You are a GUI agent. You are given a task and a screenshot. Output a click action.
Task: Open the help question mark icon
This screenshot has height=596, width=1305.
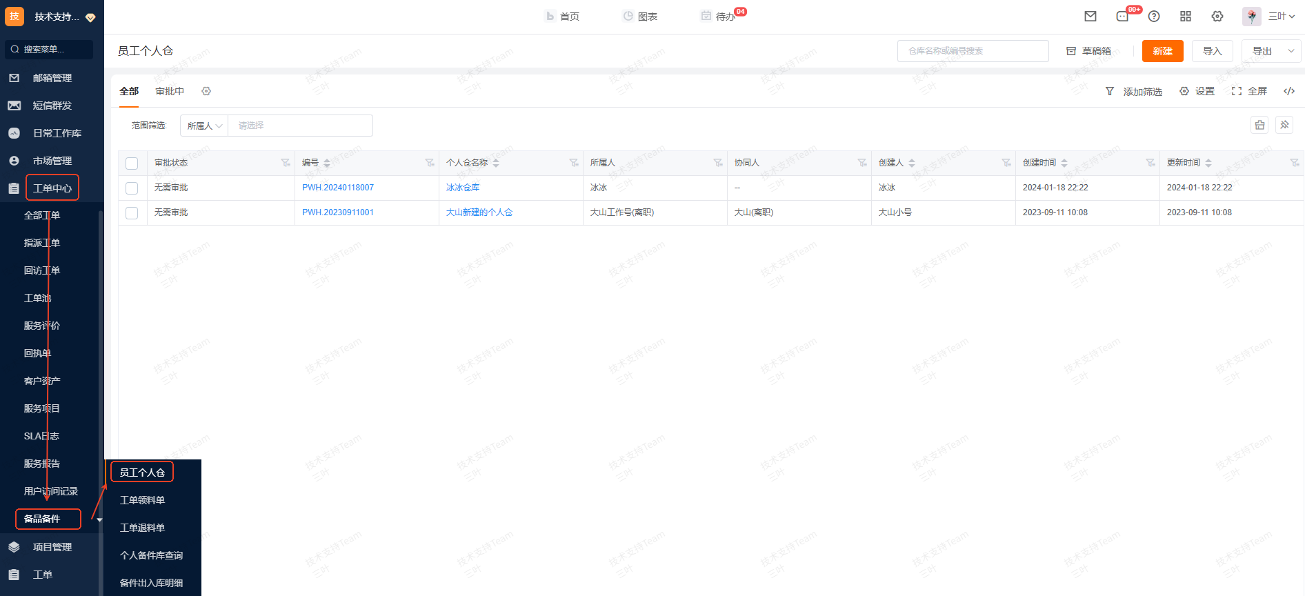[x=1154, y=17]
